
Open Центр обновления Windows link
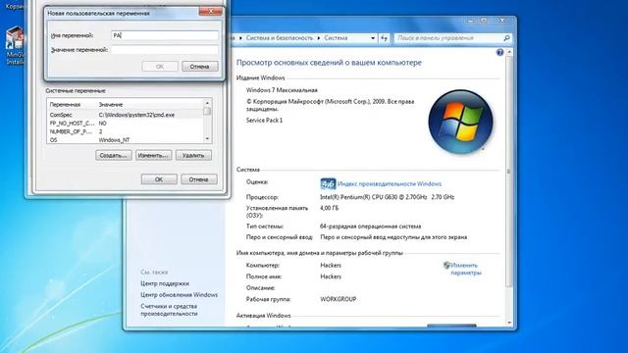179,294
